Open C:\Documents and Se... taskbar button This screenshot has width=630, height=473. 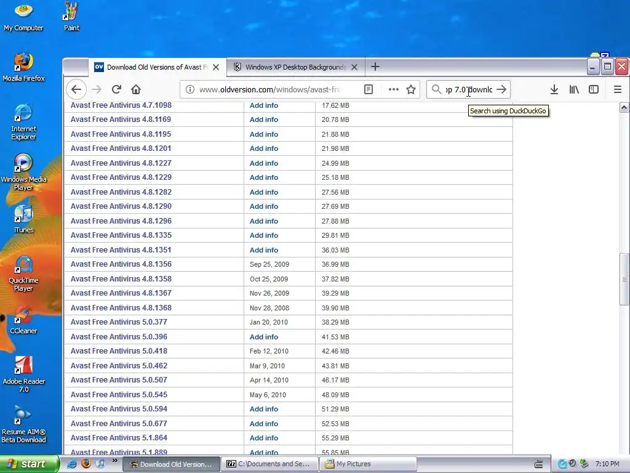click(x=269, y=464)
